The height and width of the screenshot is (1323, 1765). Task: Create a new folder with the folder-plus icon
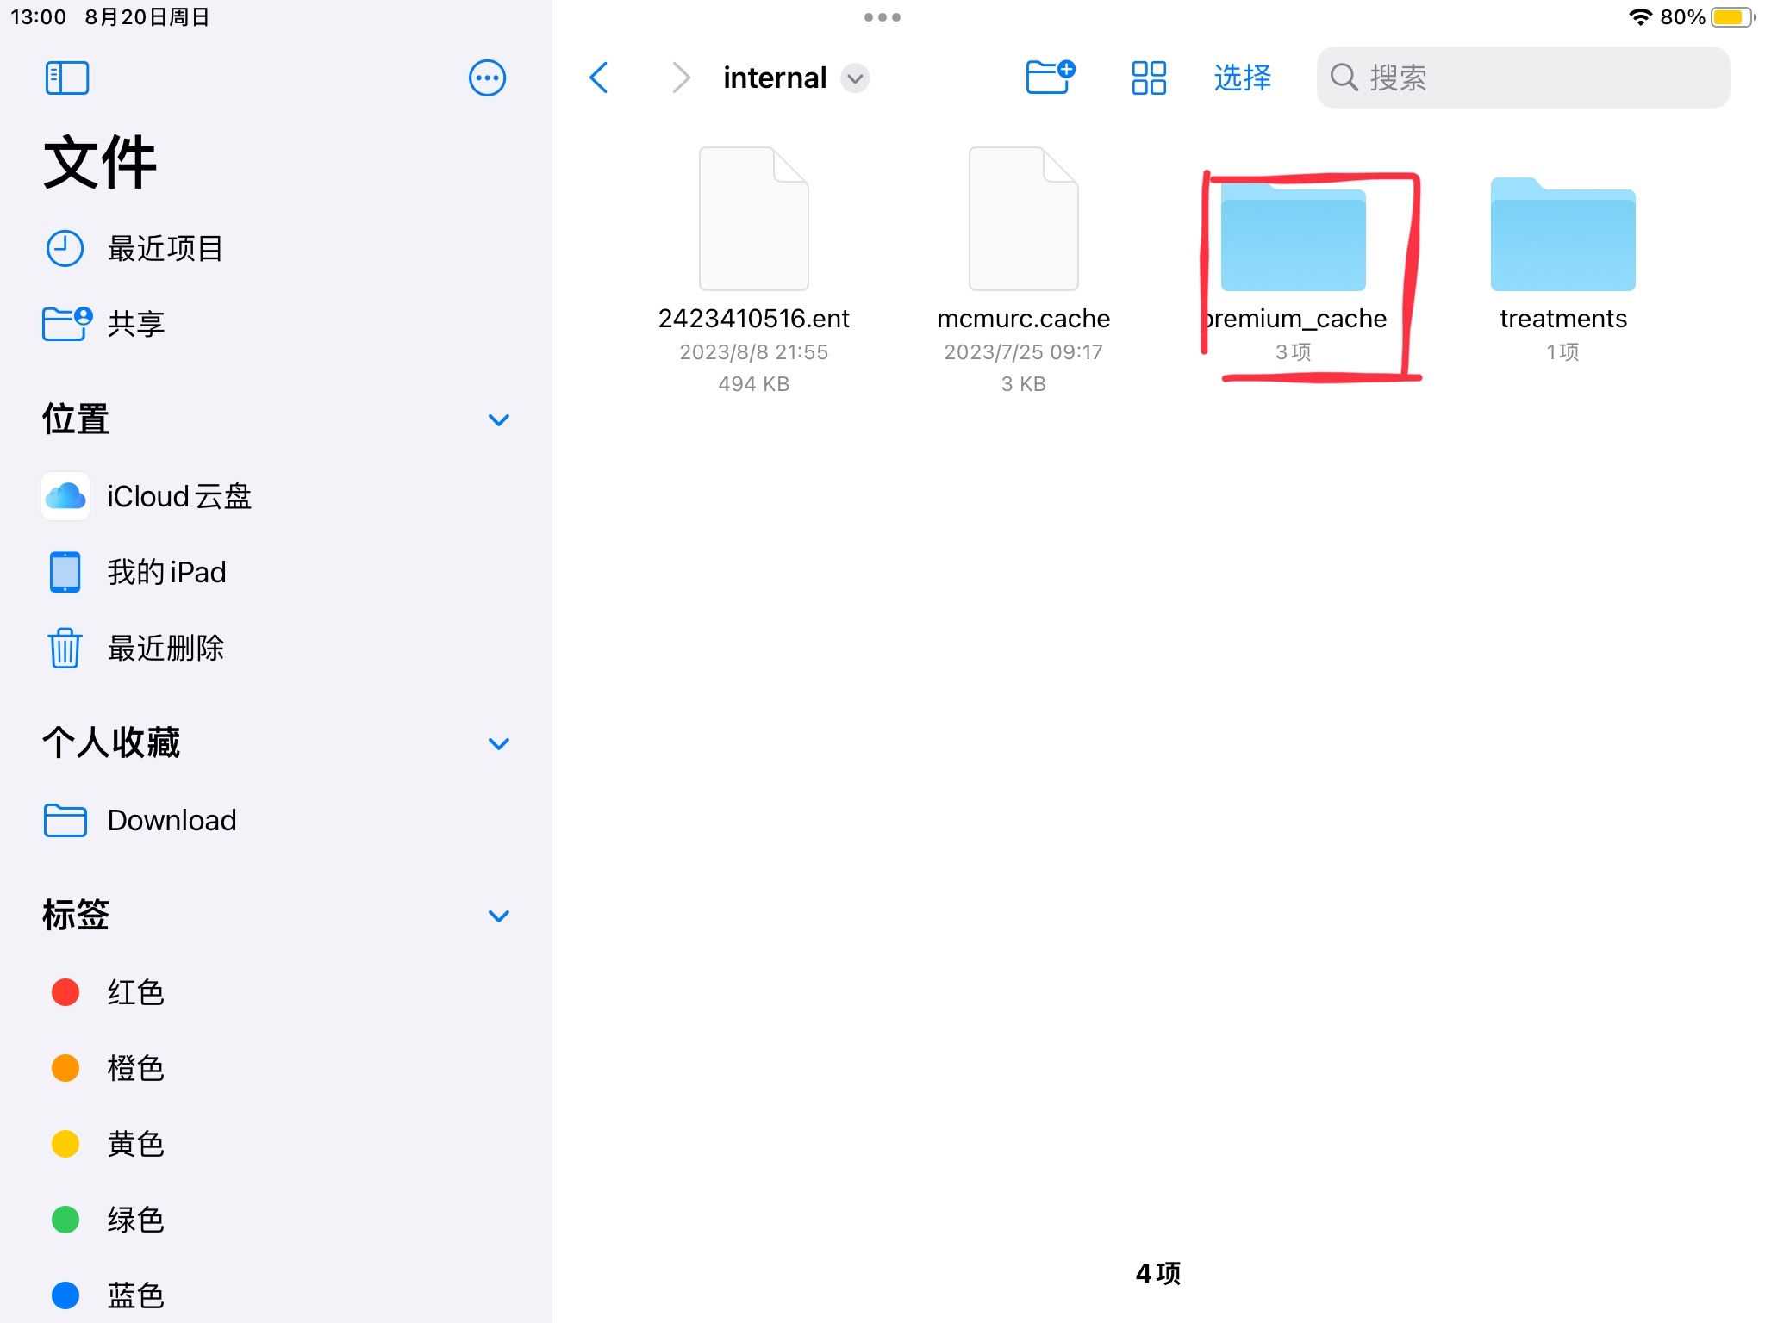pos(1051,77)
